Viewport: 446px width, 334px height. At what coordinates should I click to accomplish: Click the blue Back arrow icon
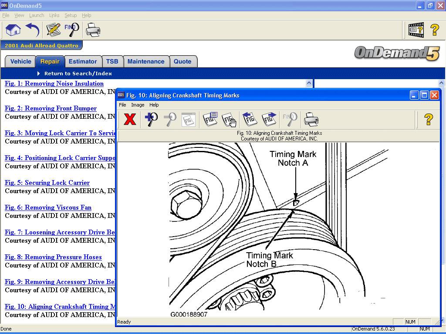click(x=32, y=30)
